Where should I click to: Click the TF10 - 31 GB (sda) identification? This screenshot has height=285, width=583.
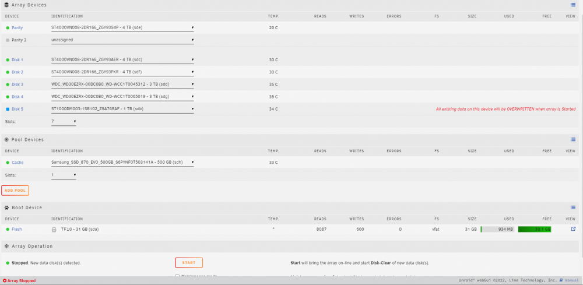(80, 229)
